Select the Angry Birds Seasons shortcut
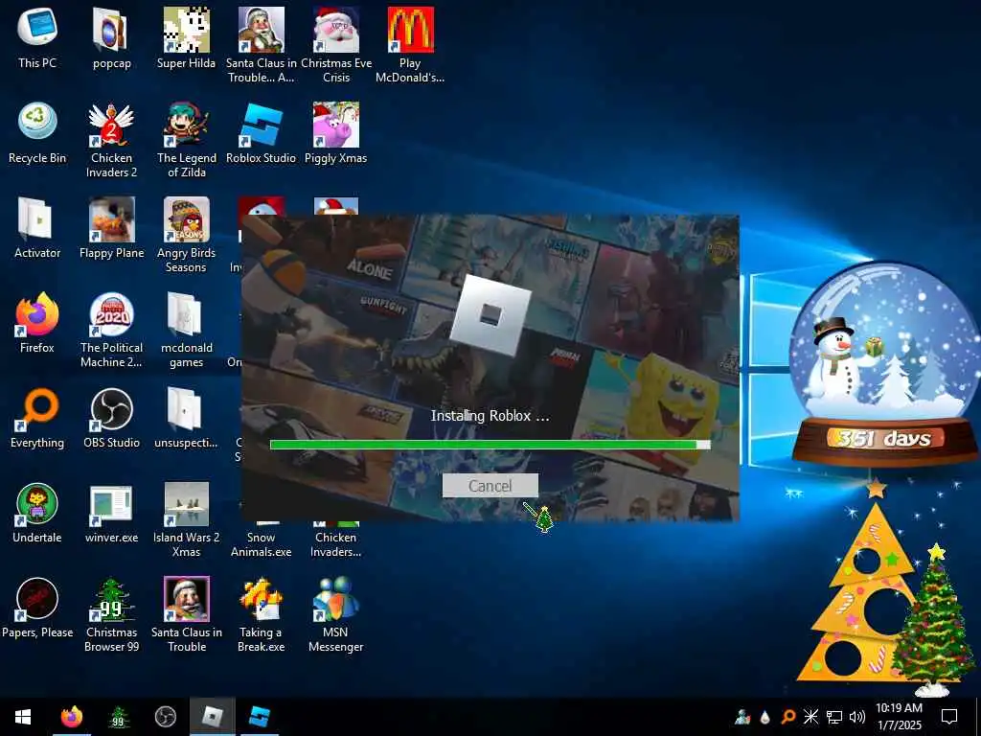This screenshot has height=736, width=981. pos(186,236)
